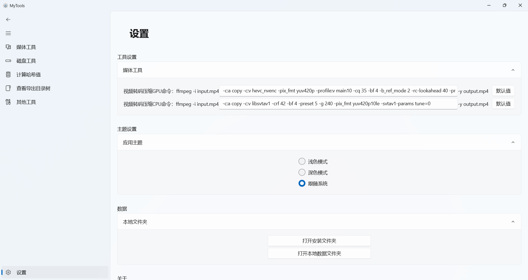This screenshot has height=280, width=528.
Task: Click the 其他工具 icon in the sidebar
Action: [8, 102]
